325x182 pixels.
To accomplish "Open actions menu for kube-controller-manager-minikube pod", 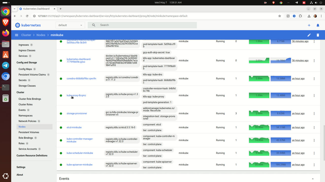I will click(x=314, y=140).
